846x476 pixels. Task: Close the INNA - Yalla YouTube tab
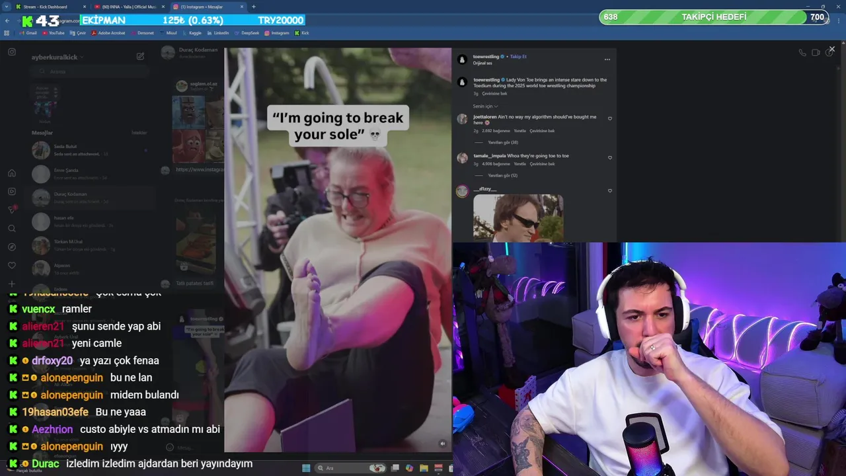tap(163, 7)
